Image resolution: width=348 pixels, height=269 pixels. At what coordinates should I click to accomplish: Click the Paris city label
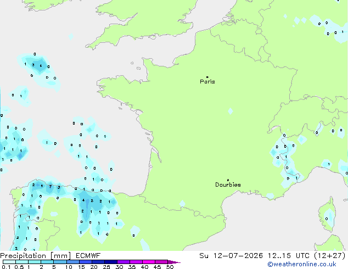[x=207, y=82]
